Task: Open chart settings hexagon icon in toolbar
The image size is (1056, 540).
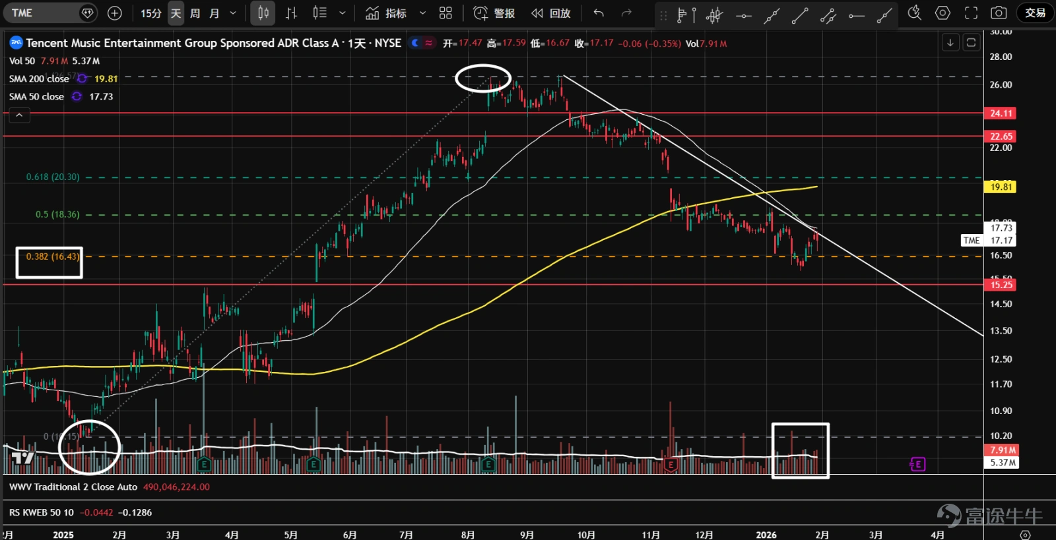Action: point(942,13)
